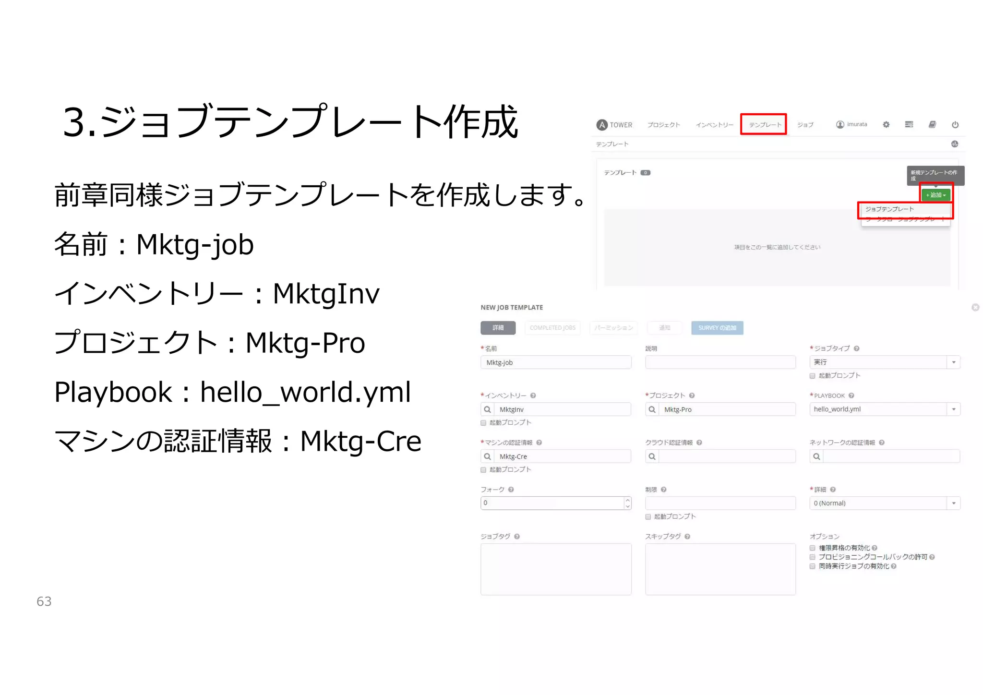Click help icon beside スキップタグ
The height and width of the screenshot is (695, 983).
click(x=687, y=537)
